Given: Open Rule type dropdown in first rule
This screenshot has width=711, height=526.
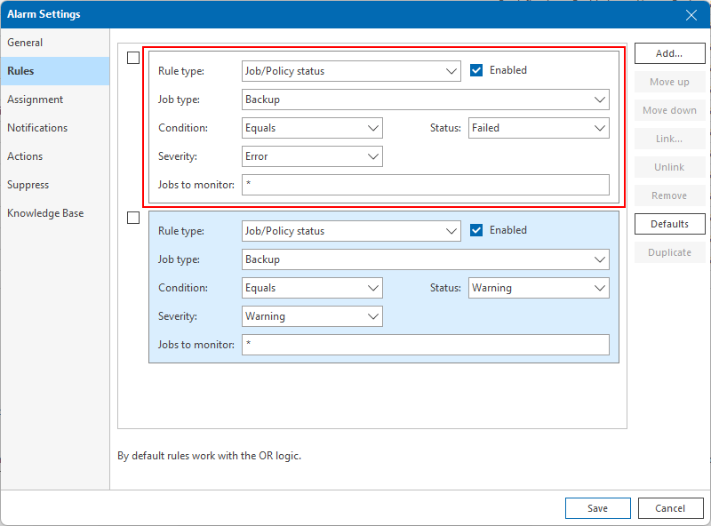Looking at the screenshot, I should coord(351,71).
